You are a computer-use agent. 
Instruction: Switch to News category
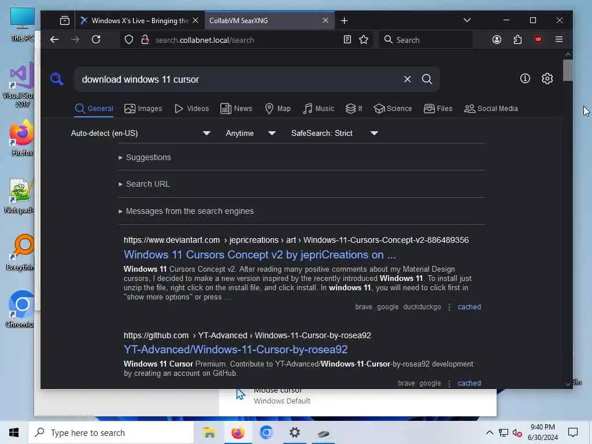pyautogui.click(x=236, y=109)
